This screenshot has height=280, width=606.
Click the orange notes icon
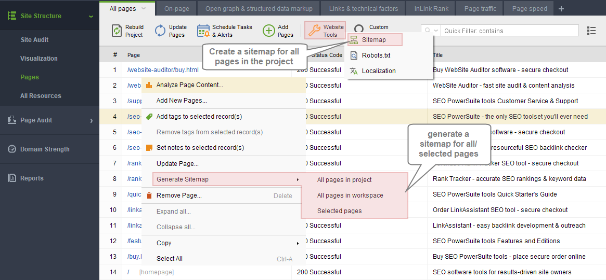[149, 147]
